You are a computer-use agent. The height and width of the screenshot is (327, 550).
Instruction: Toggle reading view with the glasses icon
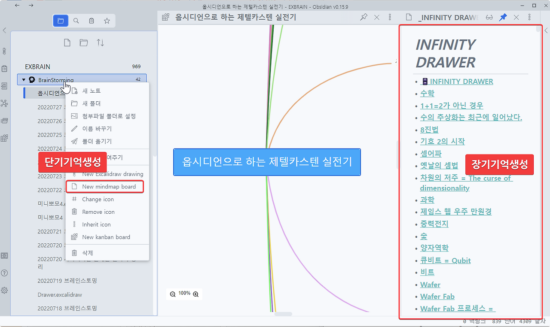click(x=489, y=17)
